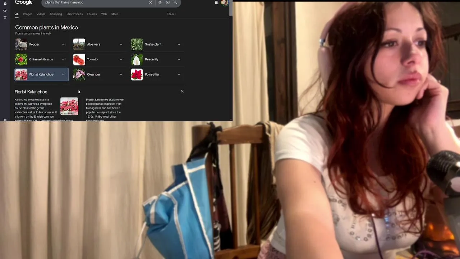
Task: Switch to the Short videos tab
Action: [x=74, y=14]
